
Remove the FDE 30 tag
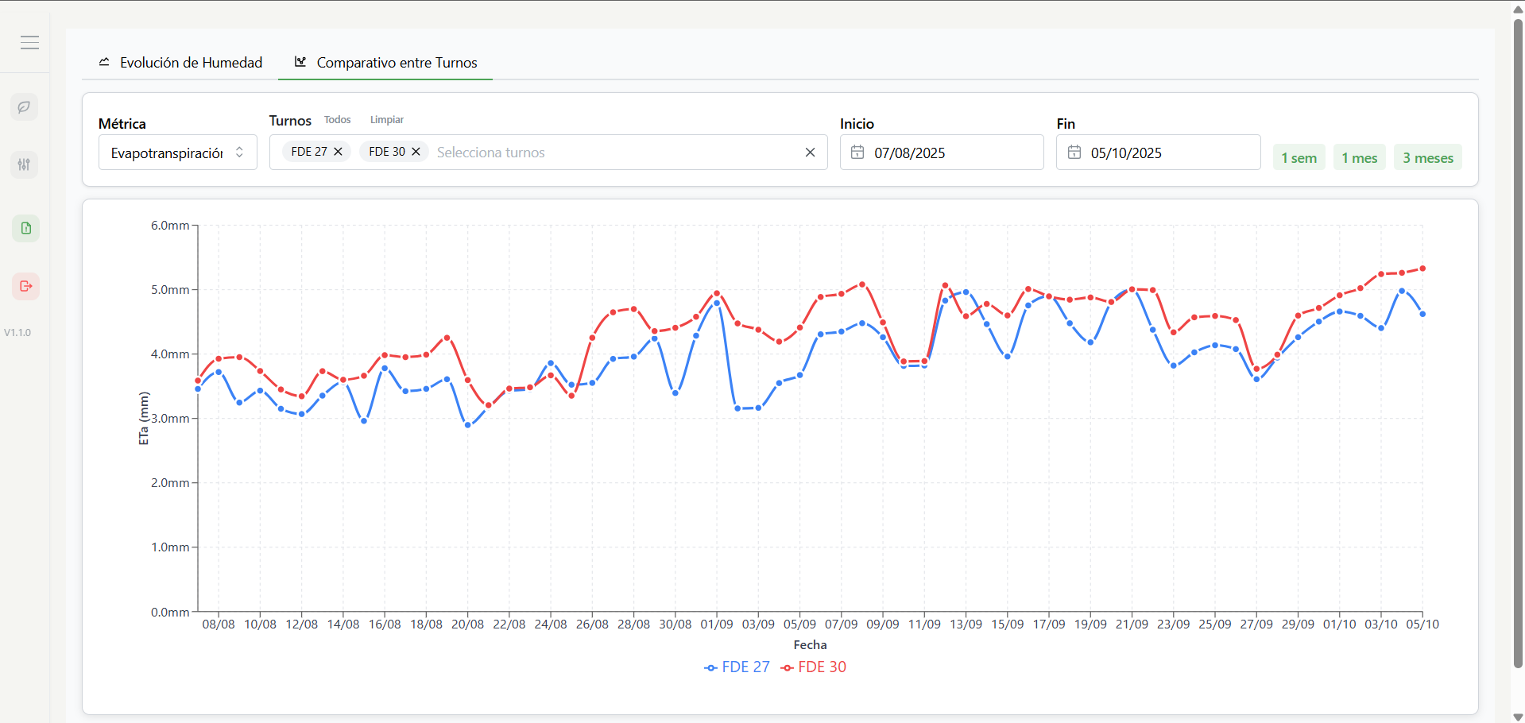tap(416, 152)
